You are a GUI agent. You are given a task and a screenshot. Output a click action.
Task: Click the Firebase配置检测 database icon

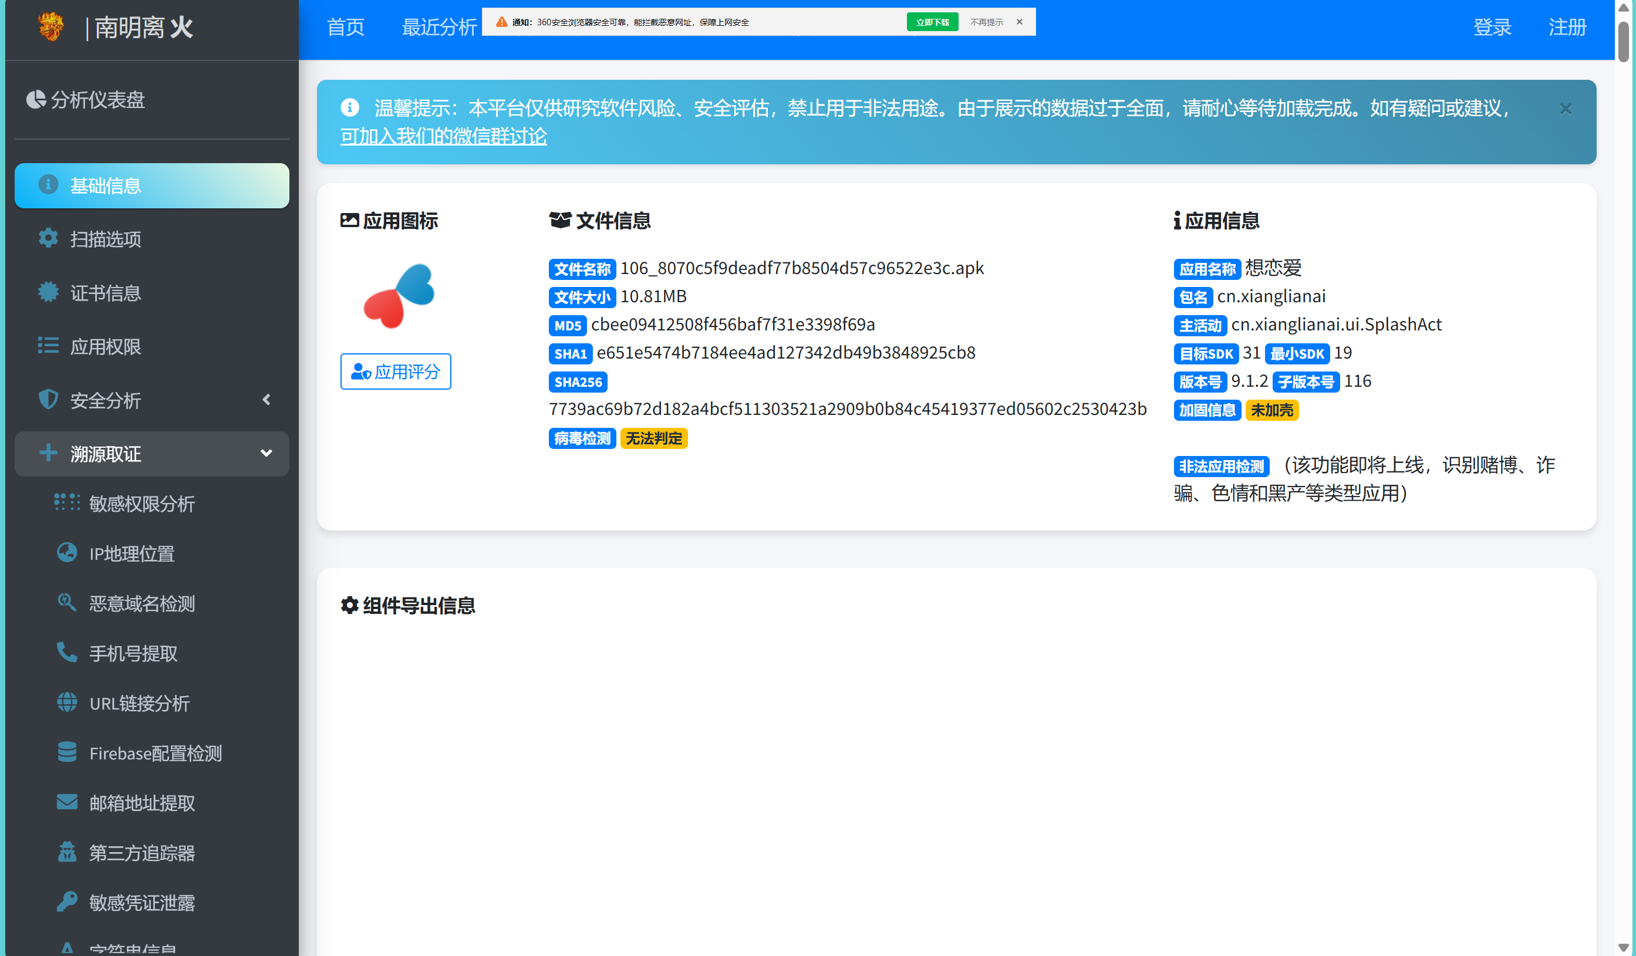pyautogui.click(x=67, y=752)
